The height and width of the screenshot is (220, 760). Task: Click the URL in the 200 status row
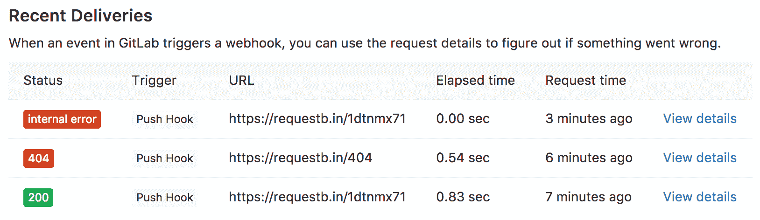317,197
